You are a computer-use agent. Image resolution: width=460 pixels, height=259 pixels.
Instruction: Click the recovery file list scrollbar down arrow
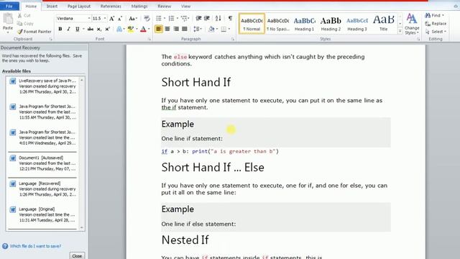point(81,227)
